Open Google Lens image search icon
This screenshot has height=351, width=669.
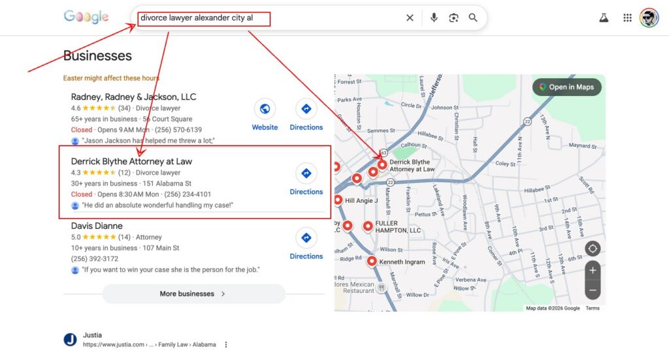(x=453, y=18)
